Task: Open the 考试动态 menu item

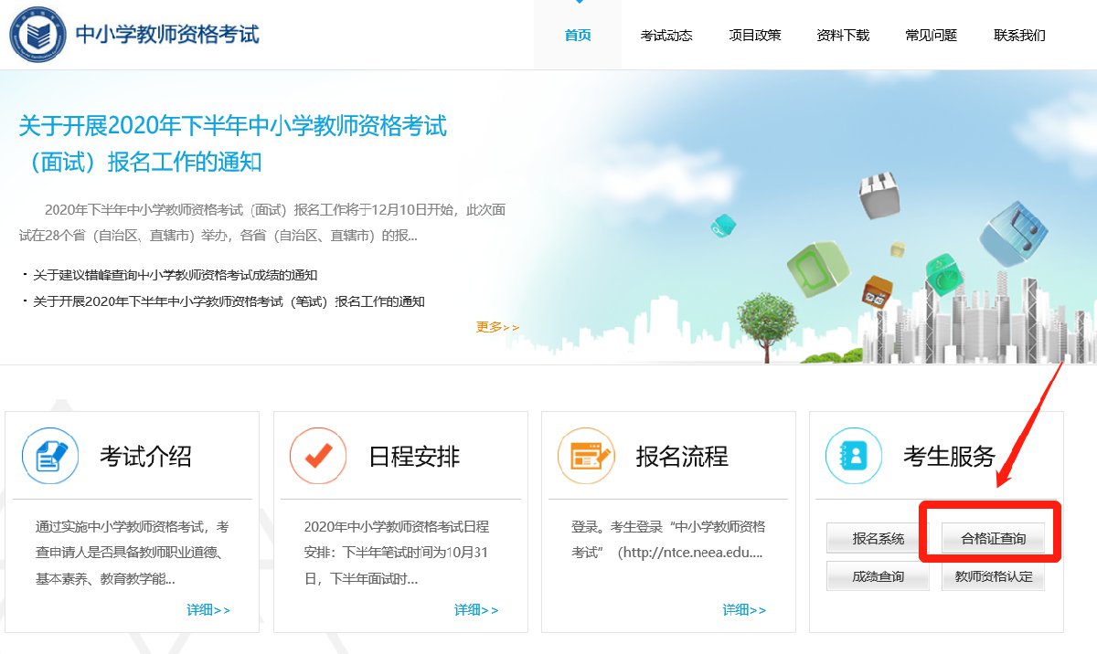Action: [x=666, y=36]
